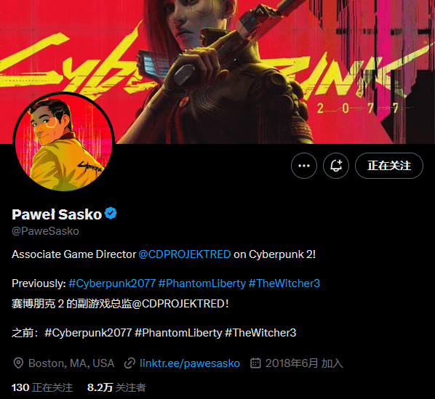Visit the linktr.ee/pawesasko link
This screenshot has width=435, height=399.
pos(190,363)
